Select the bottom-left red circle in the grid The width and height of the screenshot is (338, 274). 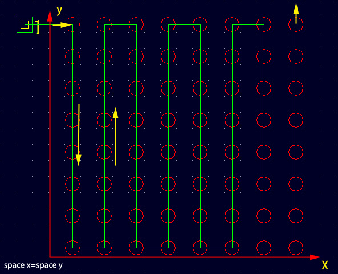72,248
